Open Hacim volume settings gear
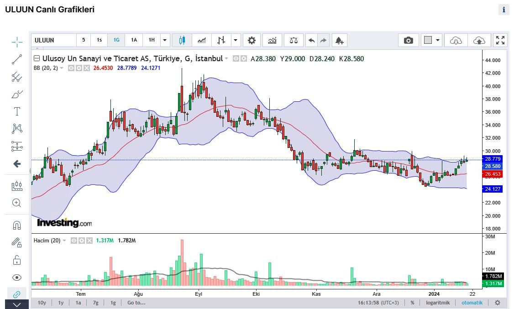The width and height of the screenshot is (514, 309). 81,241
